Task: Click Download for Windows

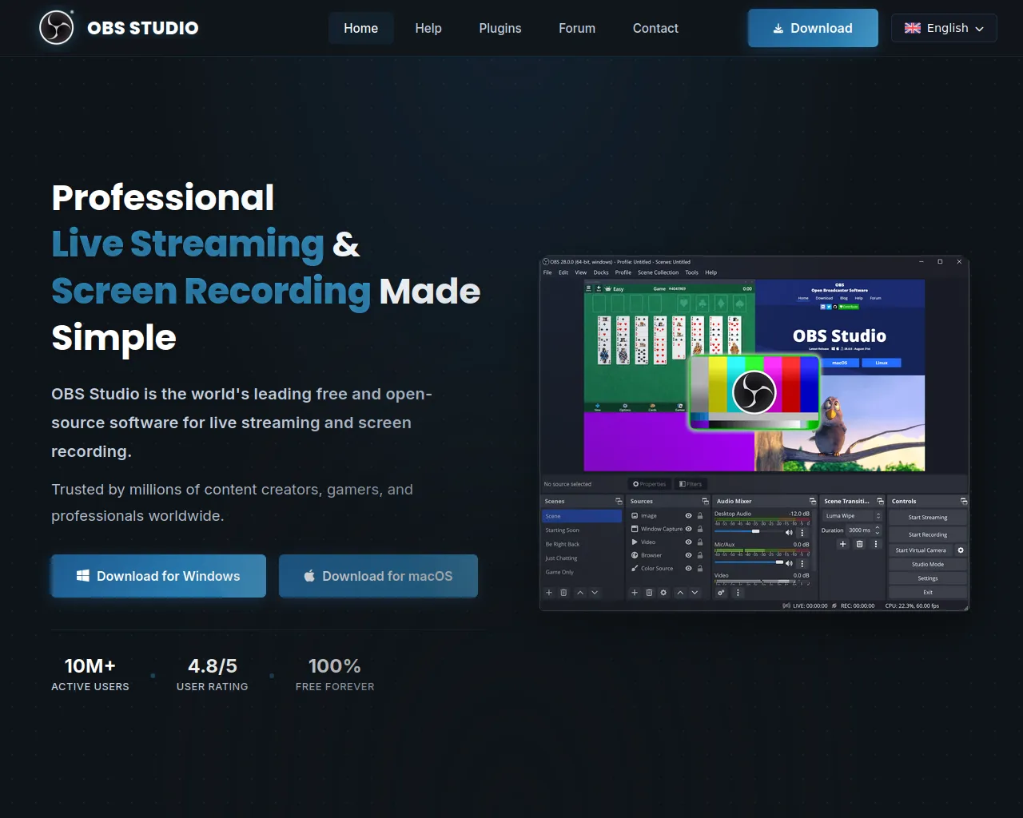Action: coord(158,576)
